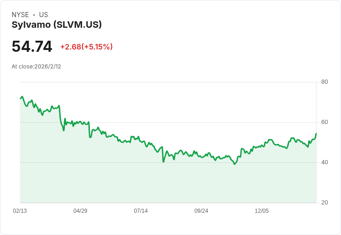
Task: Click the 02/13 date axis label
Action: point(20,210)
